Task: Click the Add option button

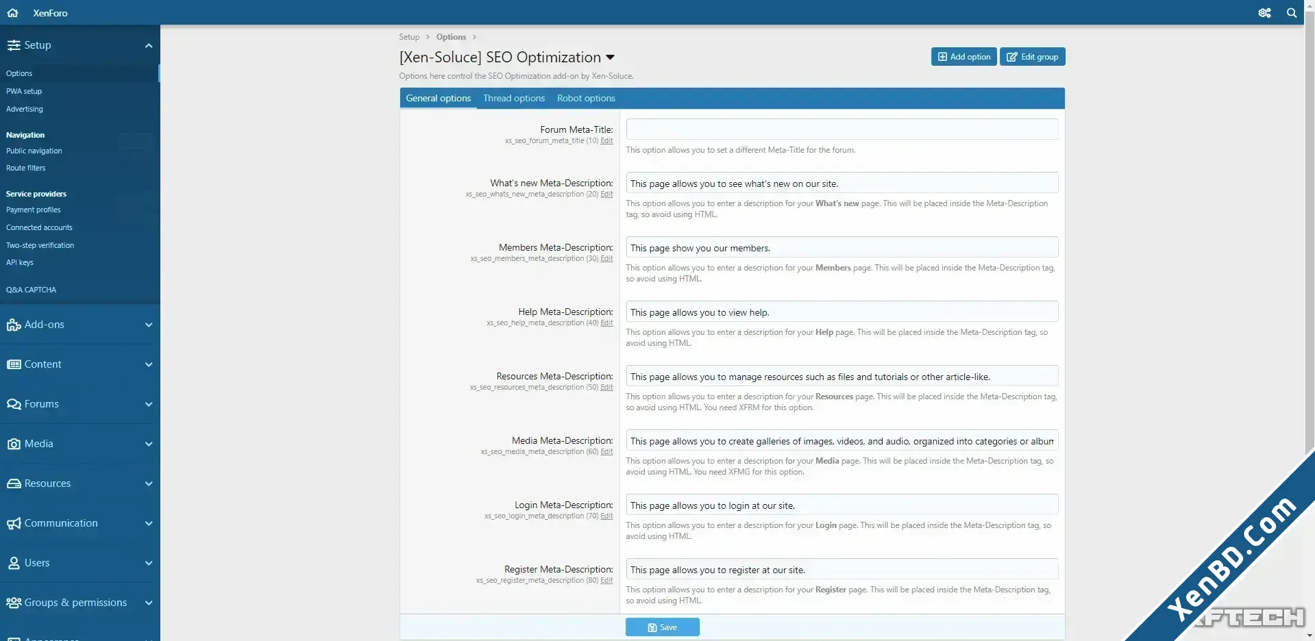Action: pos(963,57)
